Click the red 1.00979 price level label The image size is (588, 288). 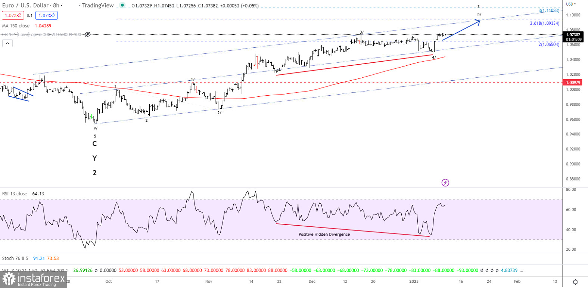(x=573, y=83)
